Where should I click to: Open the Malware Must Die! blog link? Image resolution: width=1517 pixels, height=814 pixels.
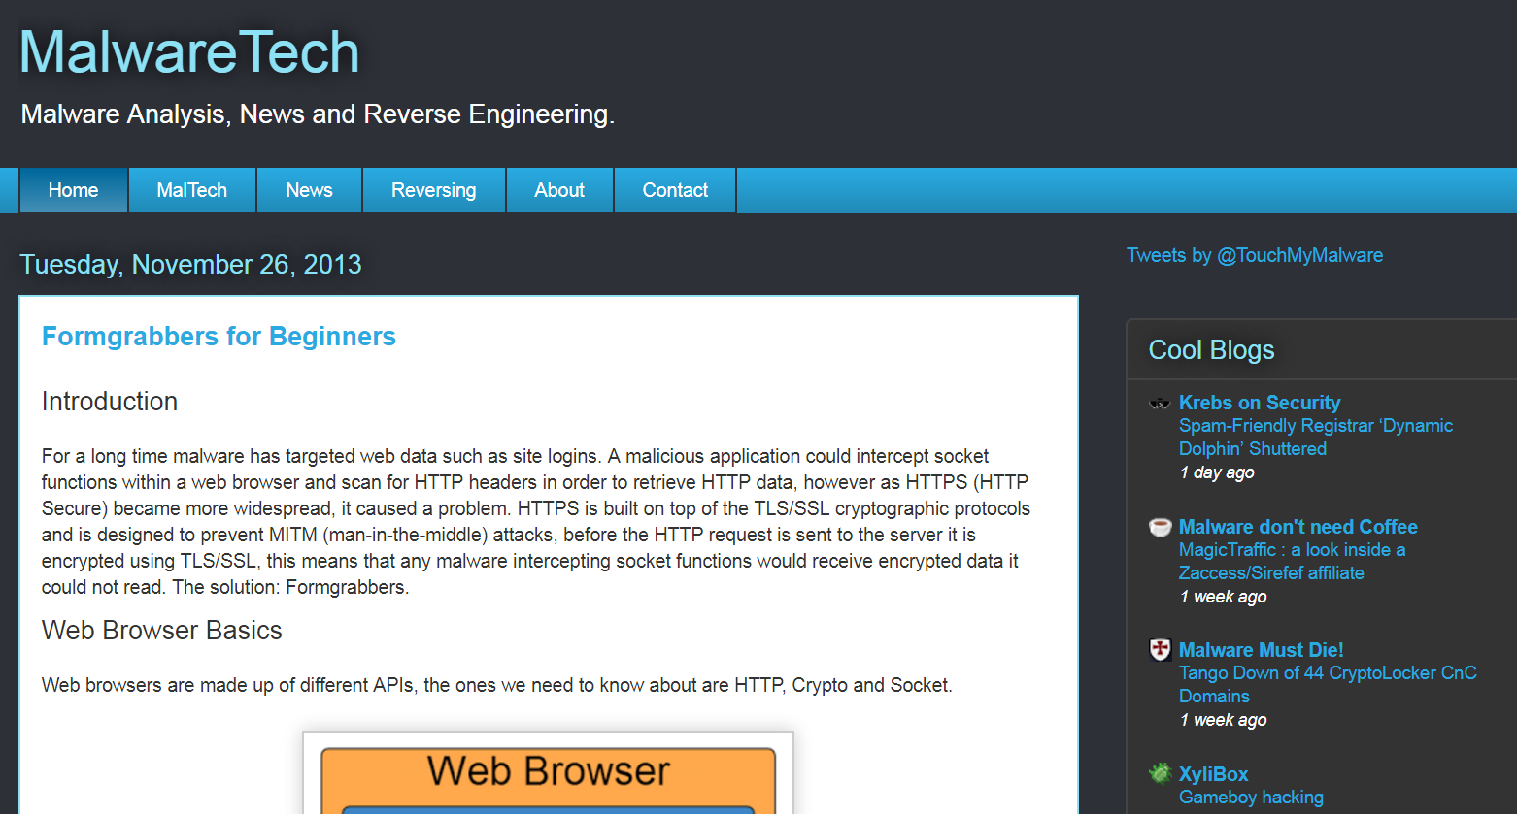pyautogui.click(x=1262, y=650)
